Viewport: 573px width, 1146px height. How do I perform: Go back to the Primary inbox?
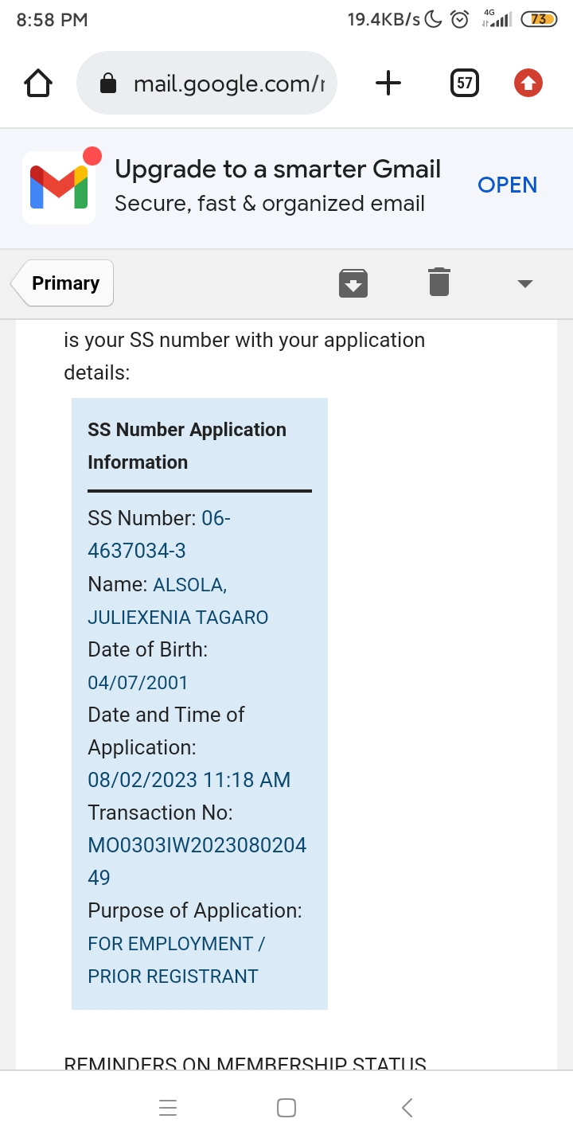click(64, 283)
